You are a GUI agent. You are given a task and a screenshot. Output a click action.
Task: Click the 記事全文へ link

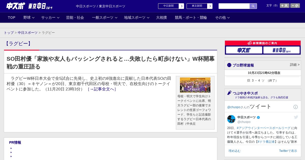tap(102, 89)
